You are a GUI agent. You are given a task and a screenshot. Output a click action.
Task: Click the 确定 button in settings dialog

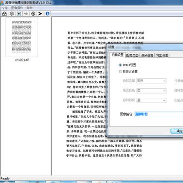coord(177,131)
